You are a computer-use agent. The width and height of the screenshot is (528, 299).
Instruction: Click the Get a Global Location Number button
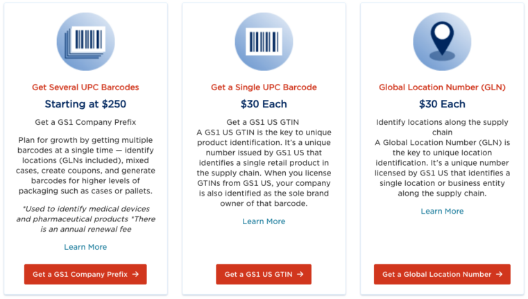[x=442, y=274]
